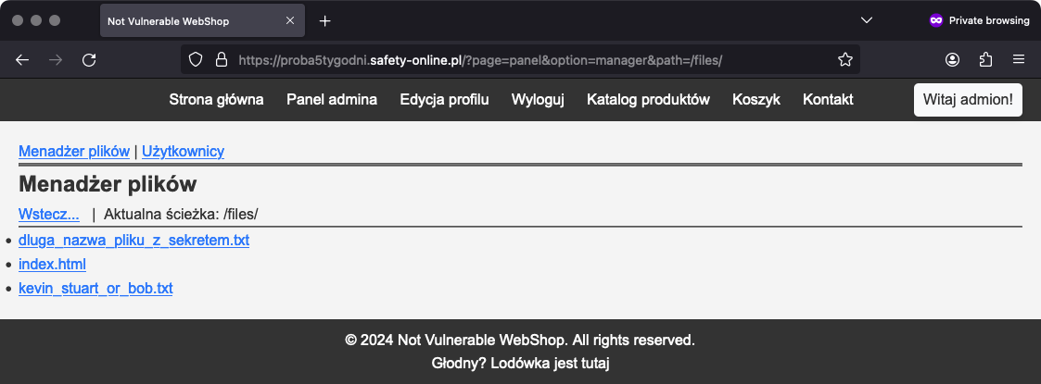The image size is (1041, 384).
Task: Bookmark this page with the star icon
Action: 844,59
